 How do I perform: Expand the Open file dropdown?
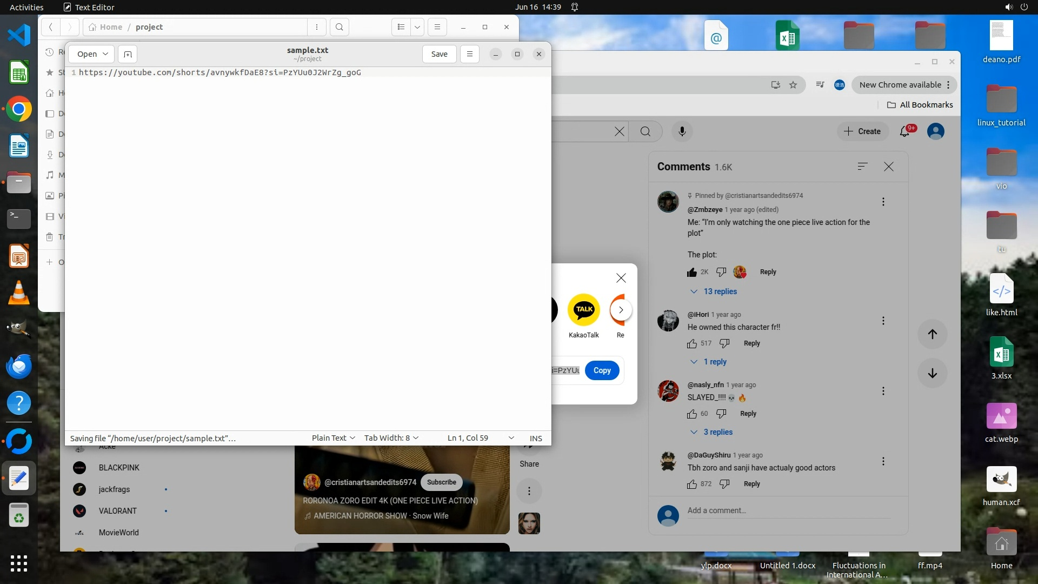pos(91,54)
